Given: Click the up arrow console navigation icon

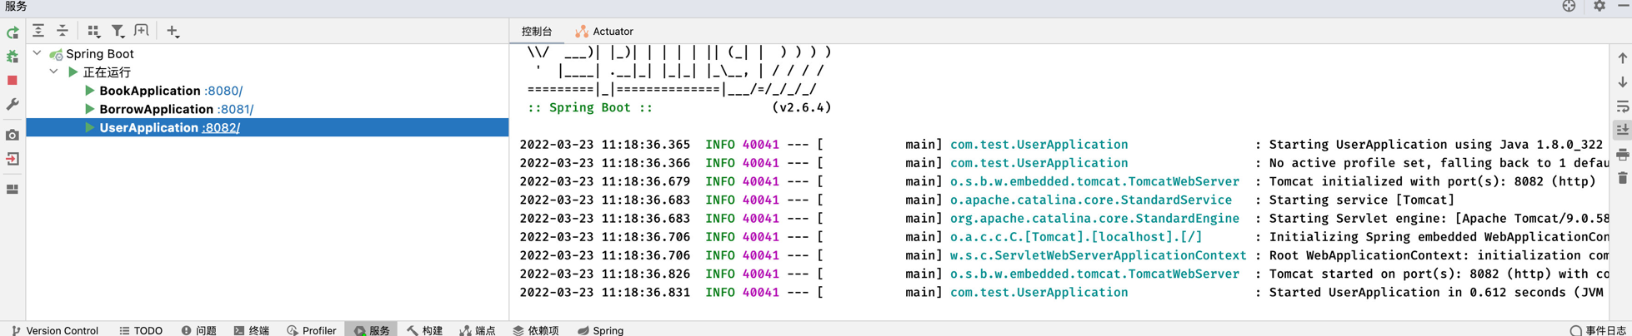Looking at the screenshot, I should coord(1623,58).
